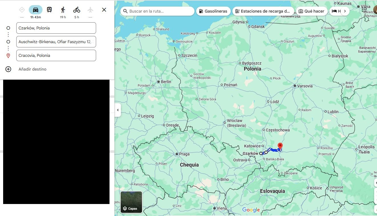Click Rzeszów city label
The width and height of the screenshot is (377, 216).
tap(327, 148)
